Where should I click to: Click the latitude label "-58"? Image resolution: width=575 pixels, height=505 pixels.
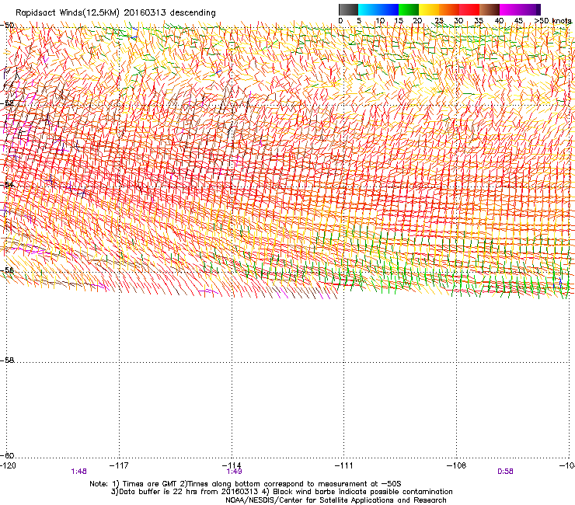7,360
